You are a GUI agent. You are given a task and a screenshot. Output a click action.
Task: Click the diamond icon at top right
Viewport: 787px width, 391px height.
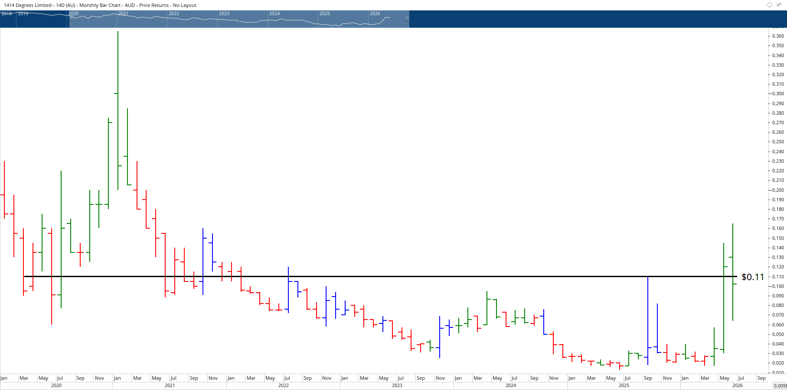coord(770,5)
